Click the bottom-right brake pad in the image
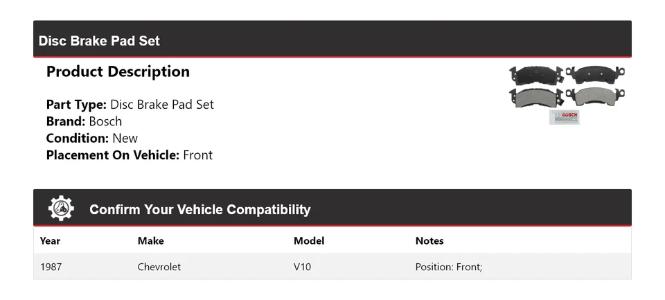The height and width of the screenshot is (300, 665). [596, 95]
